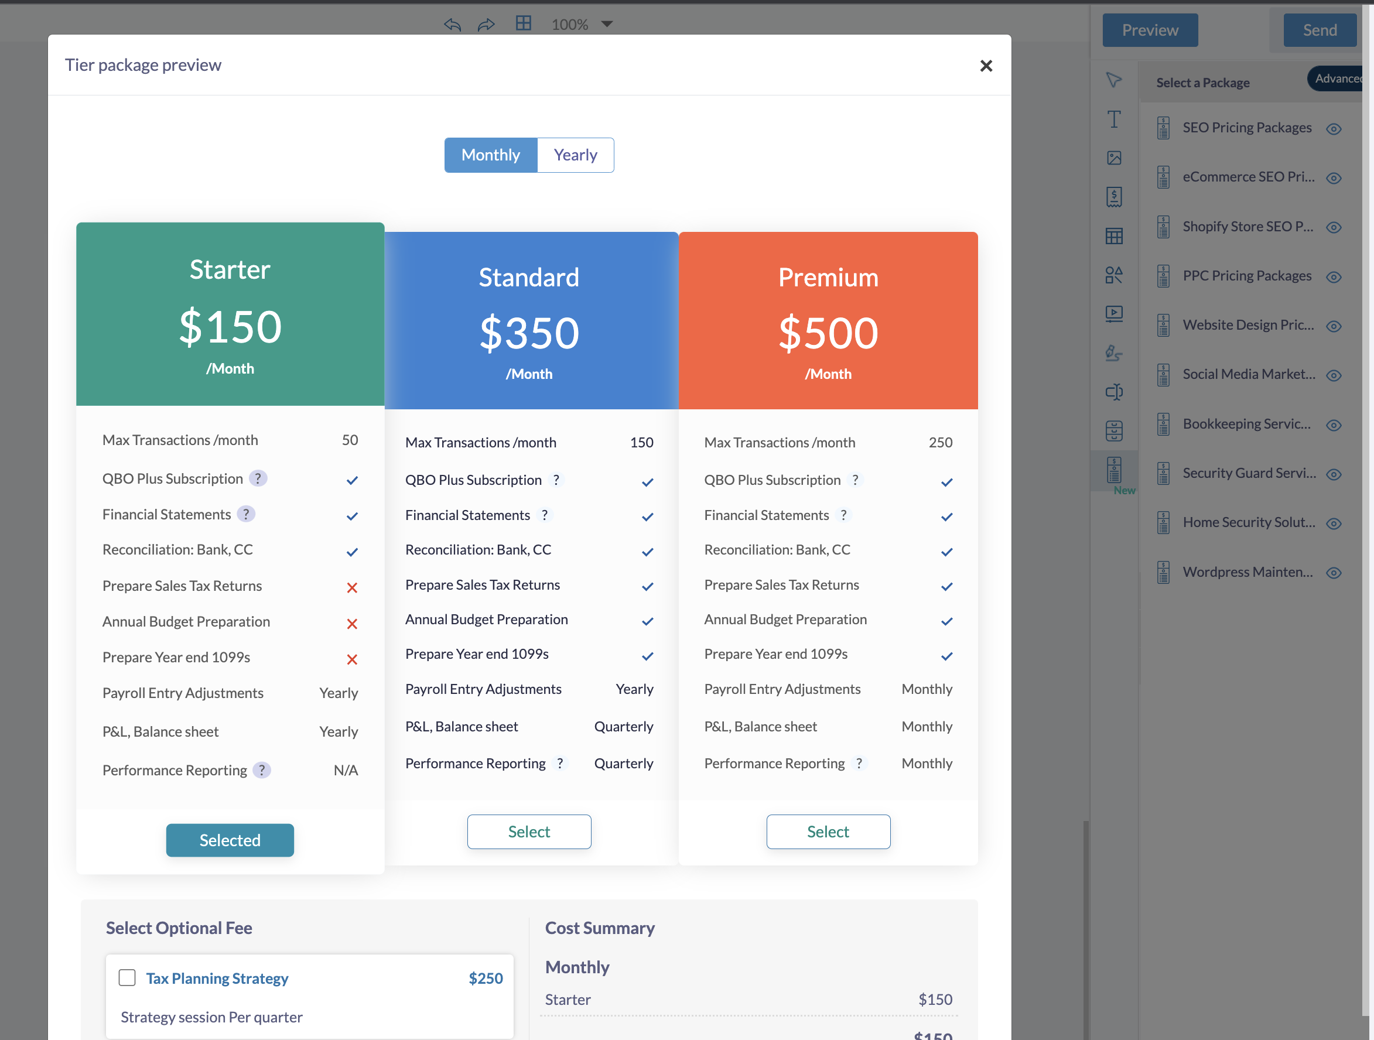Select the Signature tool icon
Viewport: 1374px width, 1040px height.
(1114, 353)
